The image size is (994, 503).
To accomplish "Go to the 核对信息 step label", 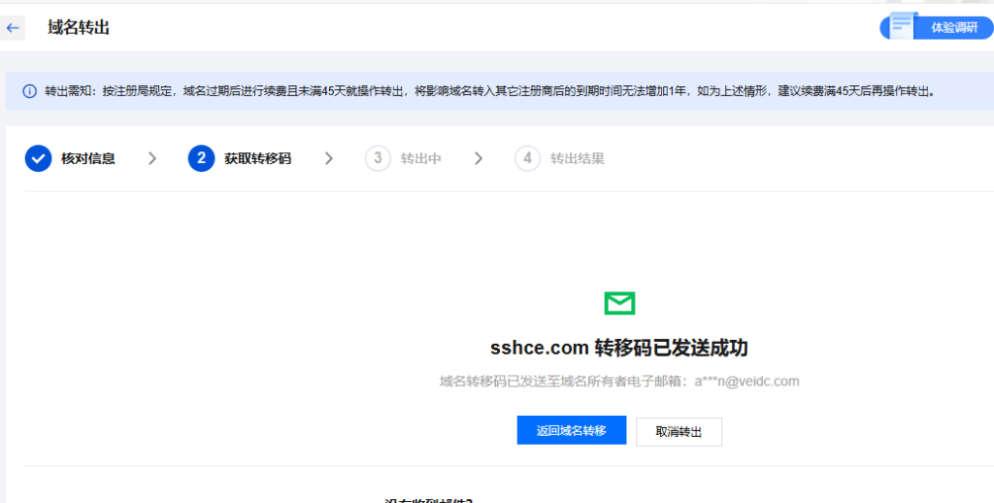I will tap(88, 158).
